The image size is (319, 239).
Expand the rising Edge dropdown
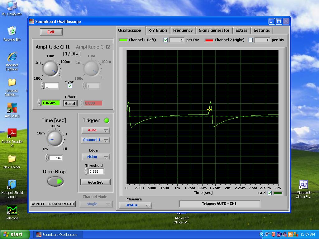[96, 157]
